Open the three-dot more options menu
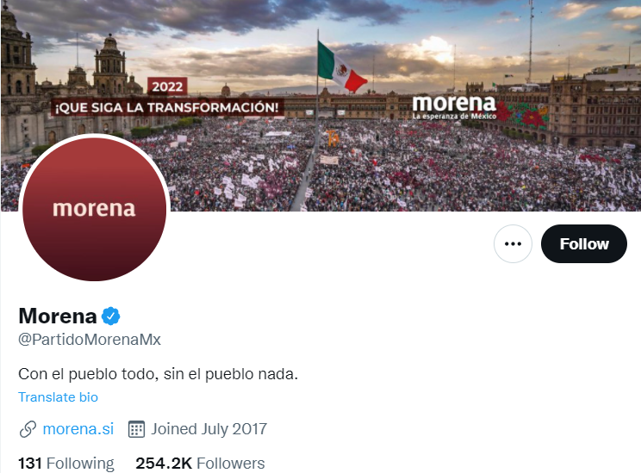 click(513, 243)
